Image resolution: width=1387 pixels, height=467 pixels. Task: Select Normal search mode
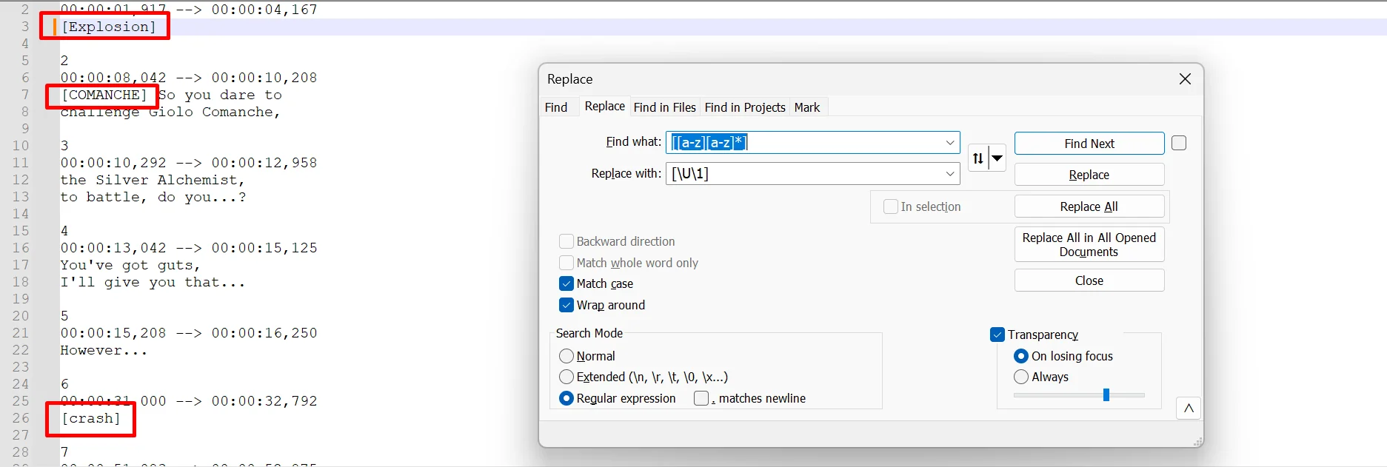(567, 356)
